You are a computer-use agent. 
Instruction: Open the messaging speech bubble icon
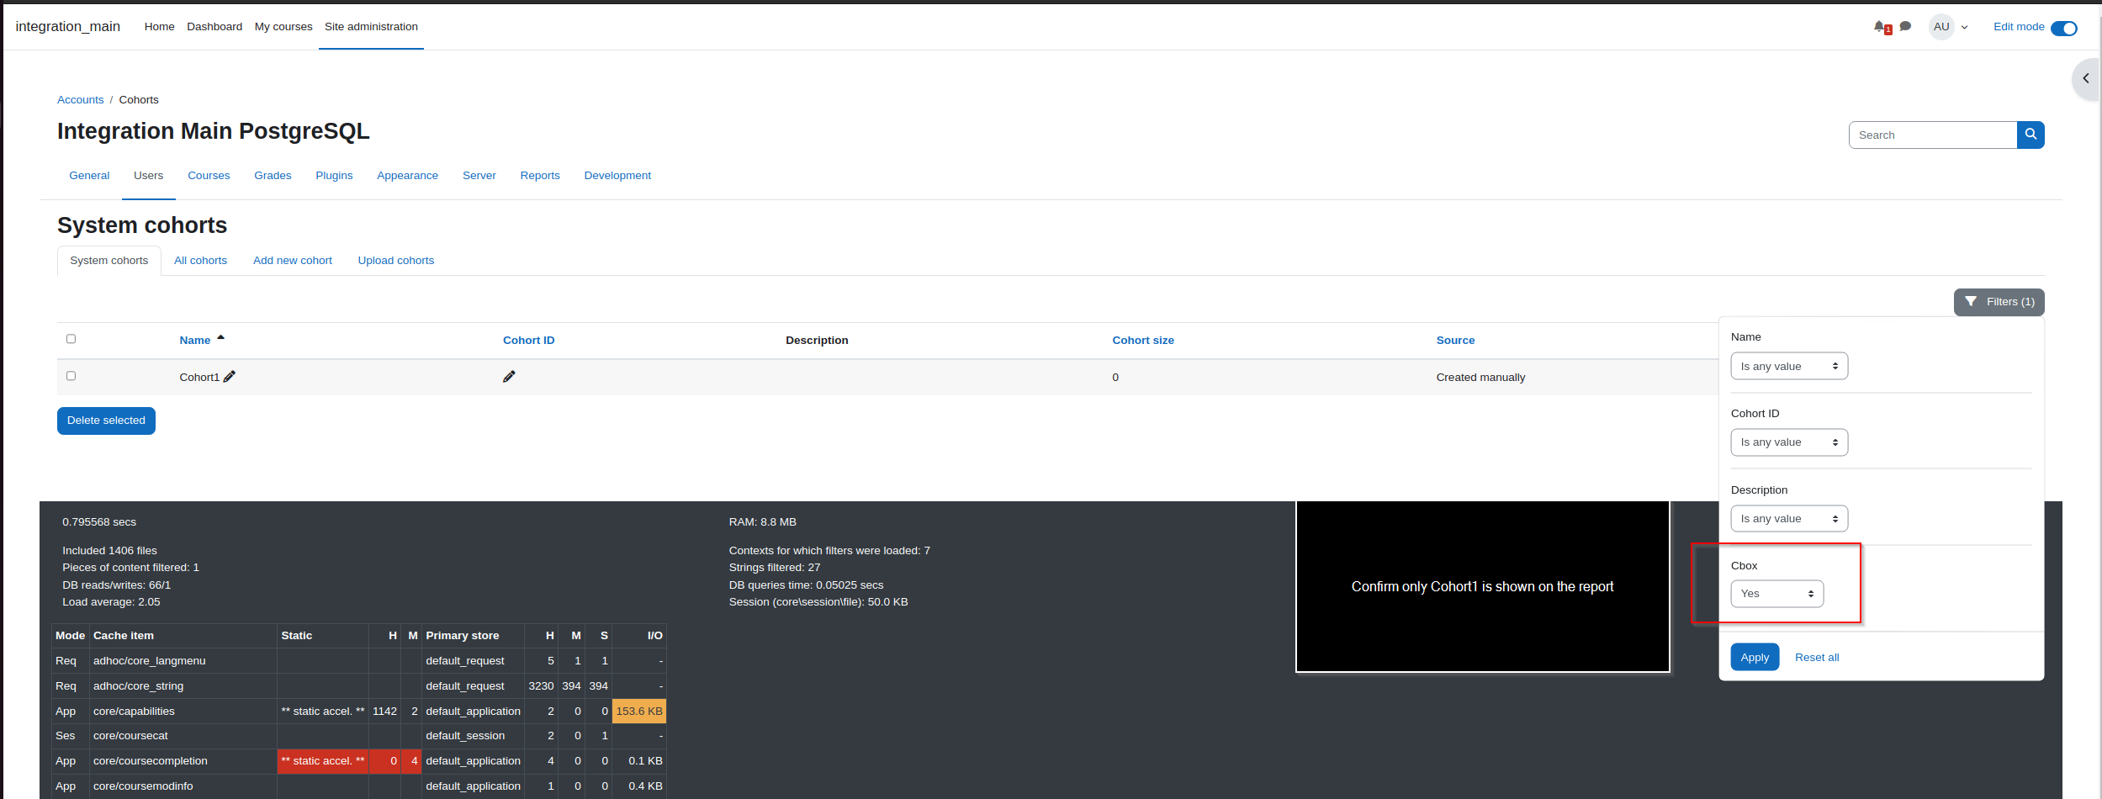[1905, 27]
